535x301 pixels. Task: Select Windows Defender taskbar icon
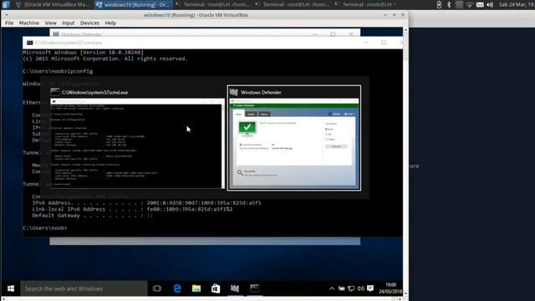click(235, 288)
